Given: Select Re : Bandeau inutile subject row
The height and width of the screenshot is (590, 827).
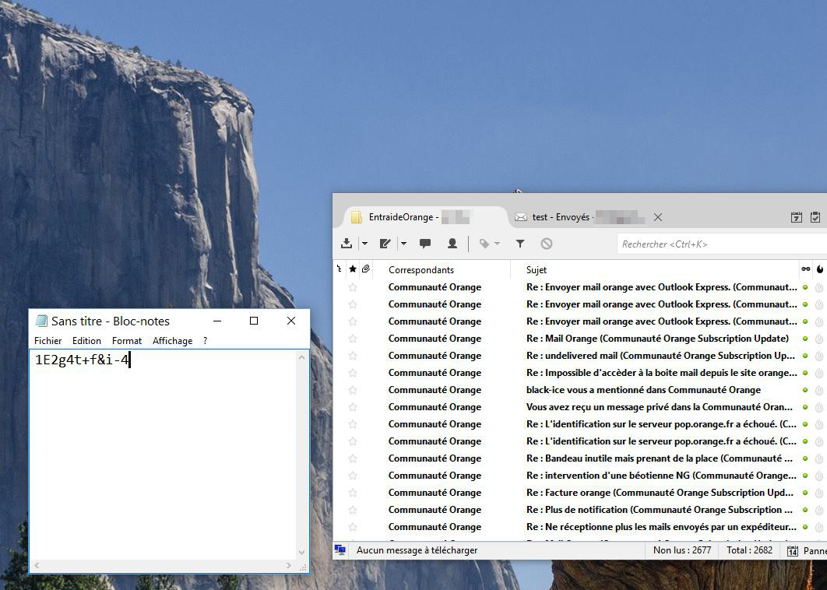Looking at the screenshot, I should click(660, 458).
